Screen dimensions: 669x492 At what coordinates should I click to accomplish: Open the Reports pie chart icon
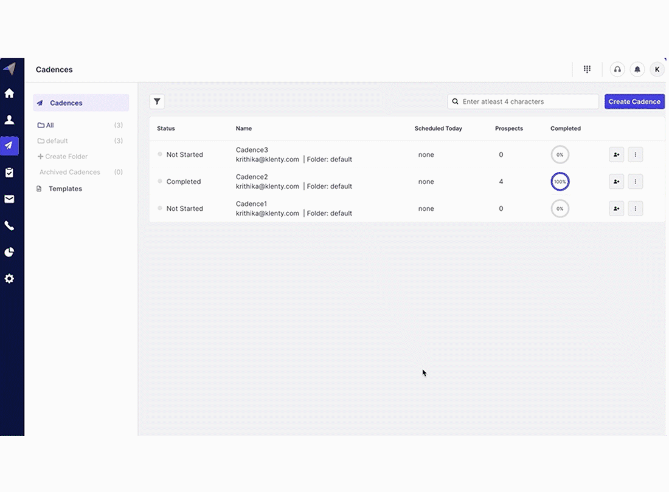[9, 252]
